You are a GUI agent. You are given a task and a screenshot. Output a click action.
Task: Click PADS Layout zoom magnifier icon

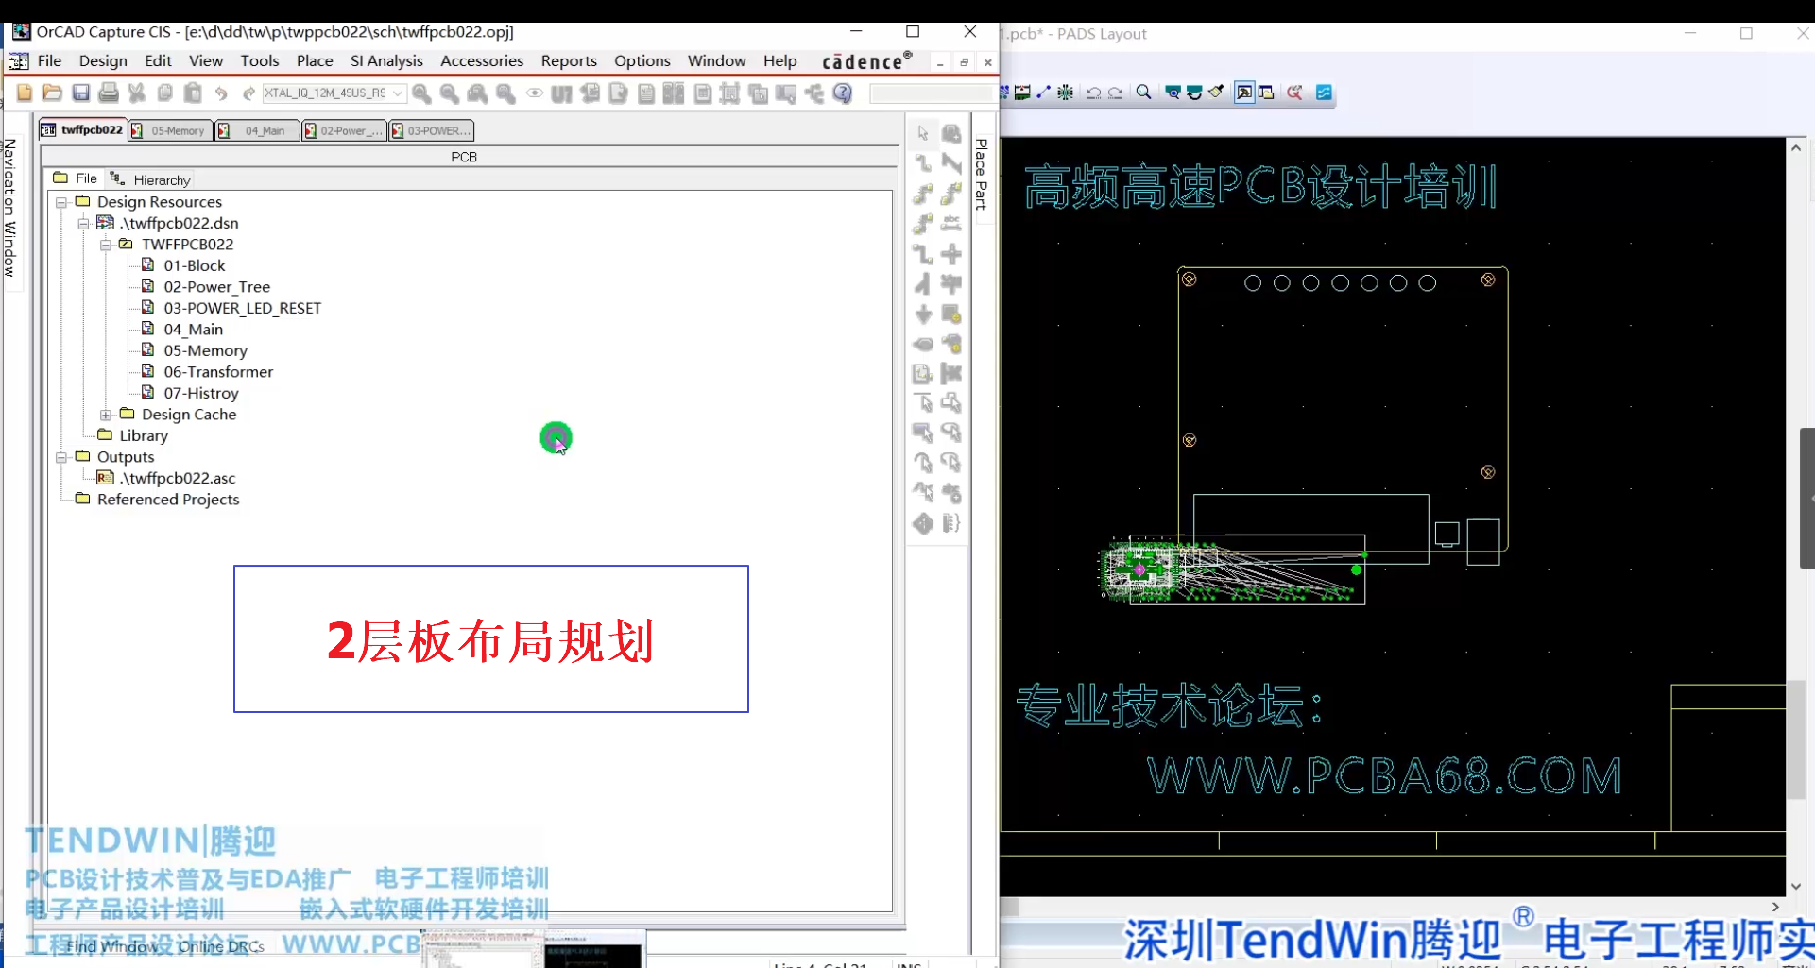1143,92
